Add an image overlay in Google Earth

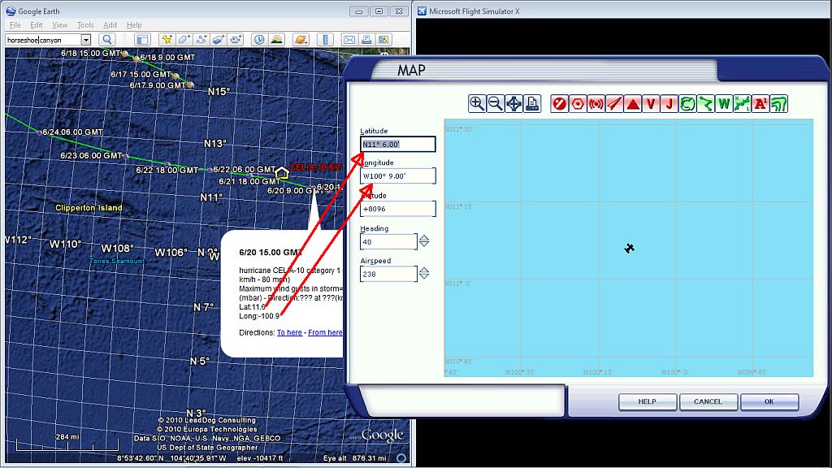click(x=219, y=40)
